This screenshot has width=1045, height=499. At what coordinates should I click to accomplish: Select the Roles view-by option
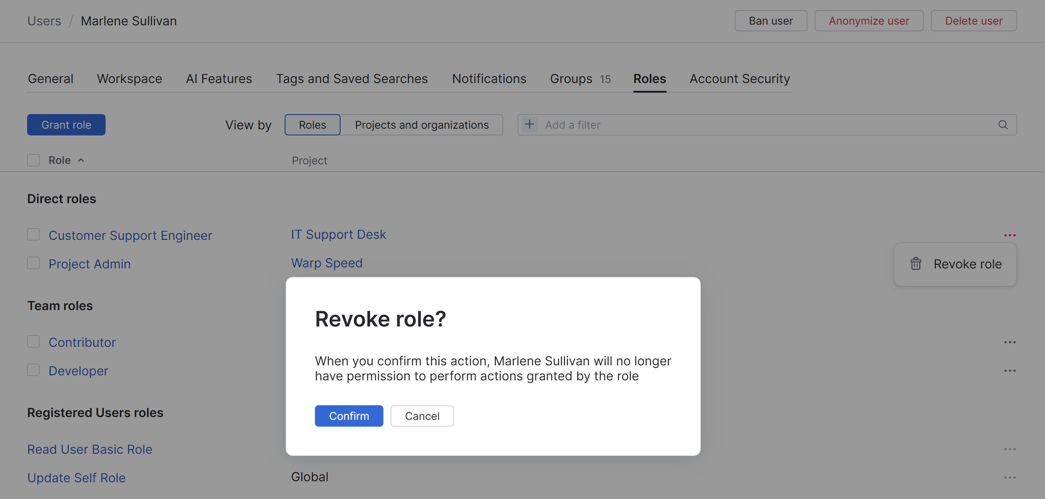point(312,125)
